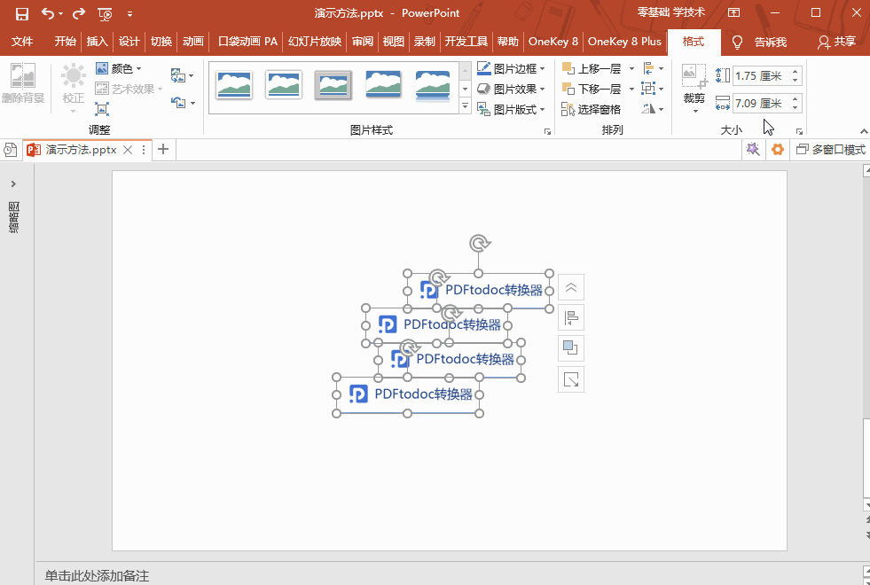Apply the second picture style thumbnail
The image size is (870, 585).
pyautogui.click(x=284, y=85)
